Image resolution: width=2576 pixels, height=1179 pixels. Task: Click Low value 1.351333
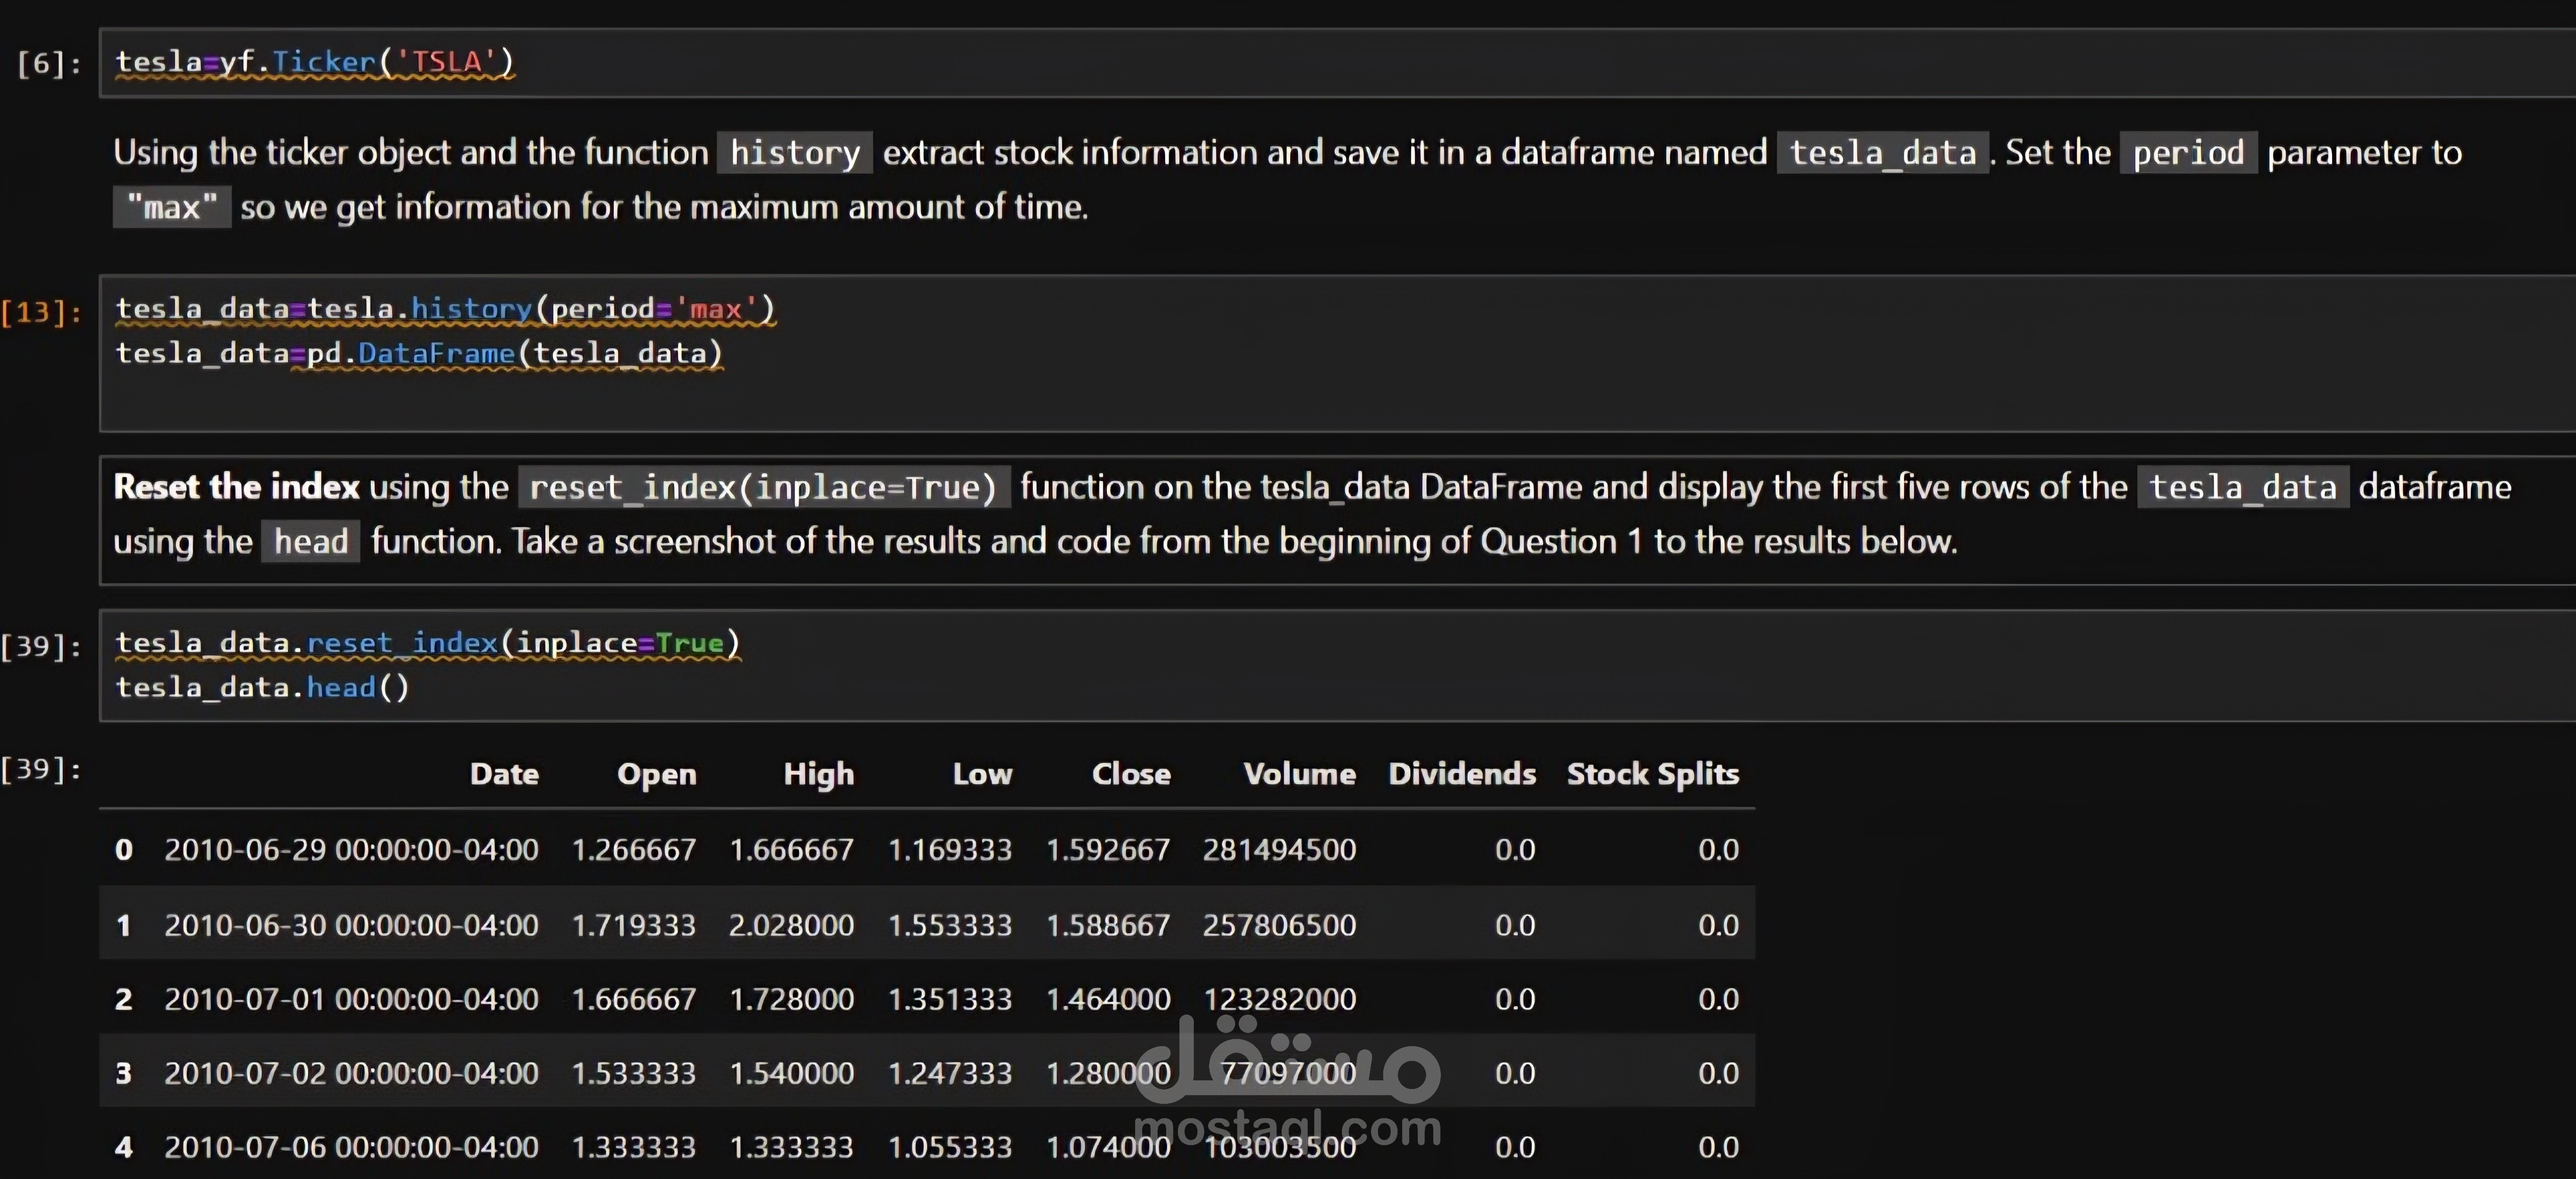point(950,999)
